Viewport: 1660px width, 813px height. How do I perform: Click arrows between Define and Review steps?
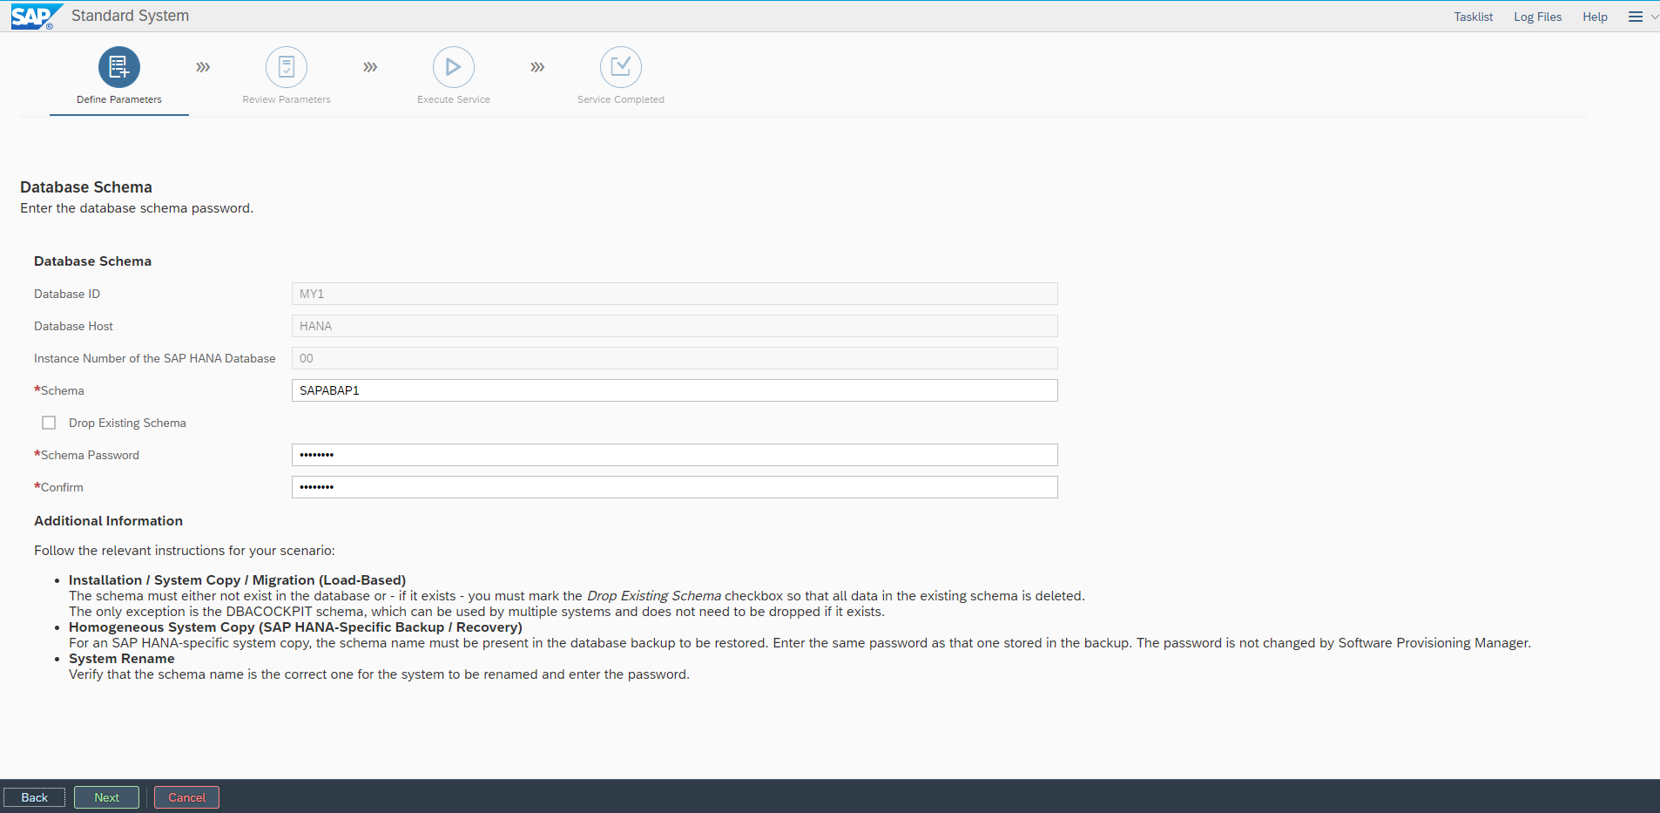click(203, 67)
